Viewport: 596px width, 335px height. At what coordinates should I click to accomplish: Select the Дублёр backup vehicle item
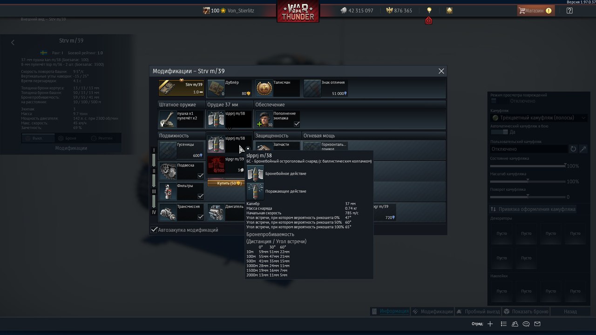point(229,88)
